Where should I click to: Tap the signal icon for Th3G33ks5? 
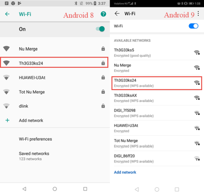point(197,53)
